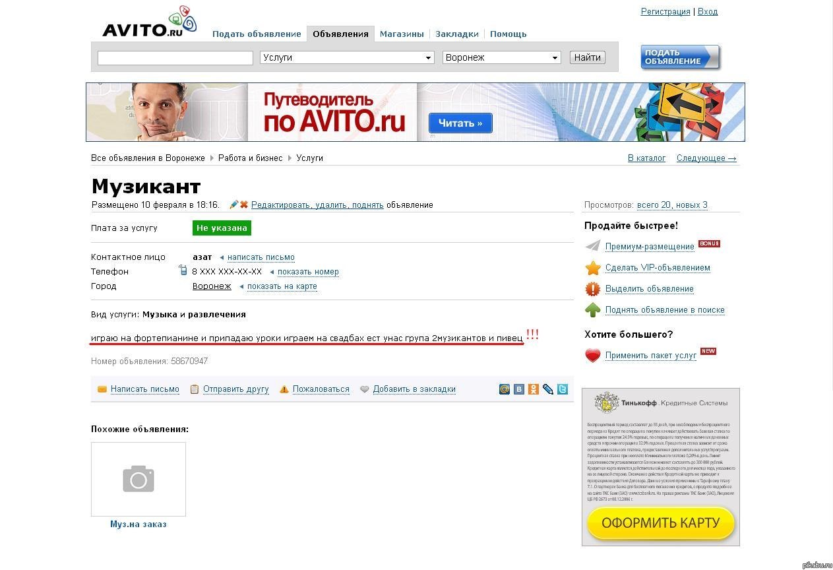Click the Тинькофф Кредитные Системы ad logo
The width and height of the screenshot is (833, 570).
click(x=661, y=402)
